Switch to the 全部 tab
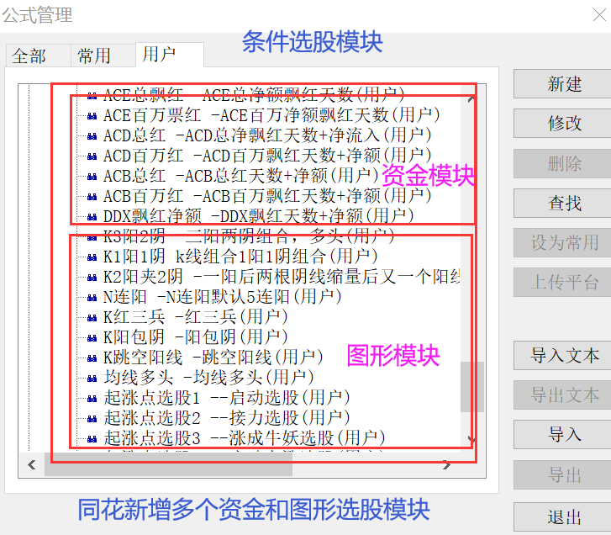611x535 pixels. click(x=38, y=56)
